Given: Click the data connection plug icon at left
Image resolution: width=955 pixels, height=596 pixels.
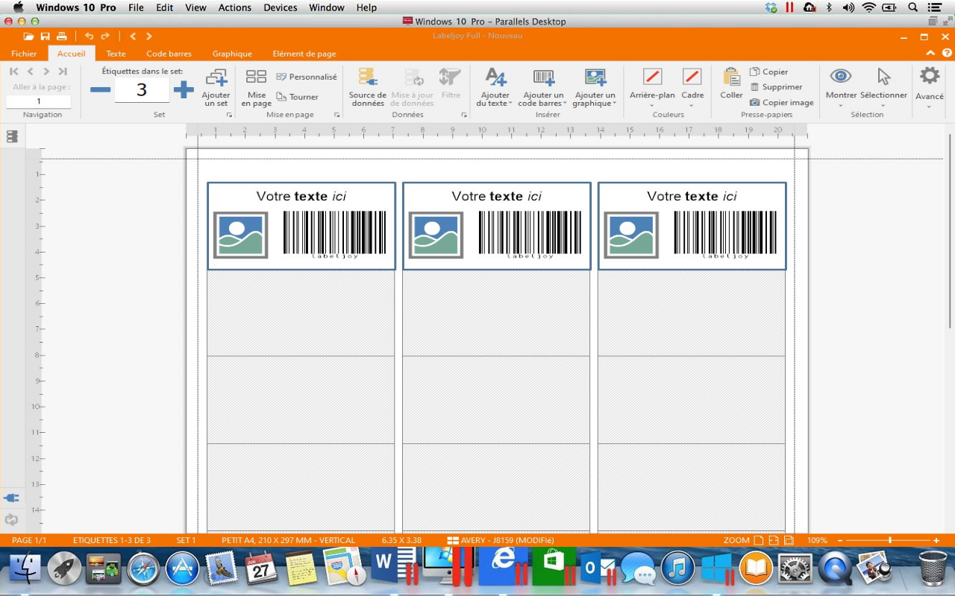Looking at the screenshot, I should click(11, 498).
